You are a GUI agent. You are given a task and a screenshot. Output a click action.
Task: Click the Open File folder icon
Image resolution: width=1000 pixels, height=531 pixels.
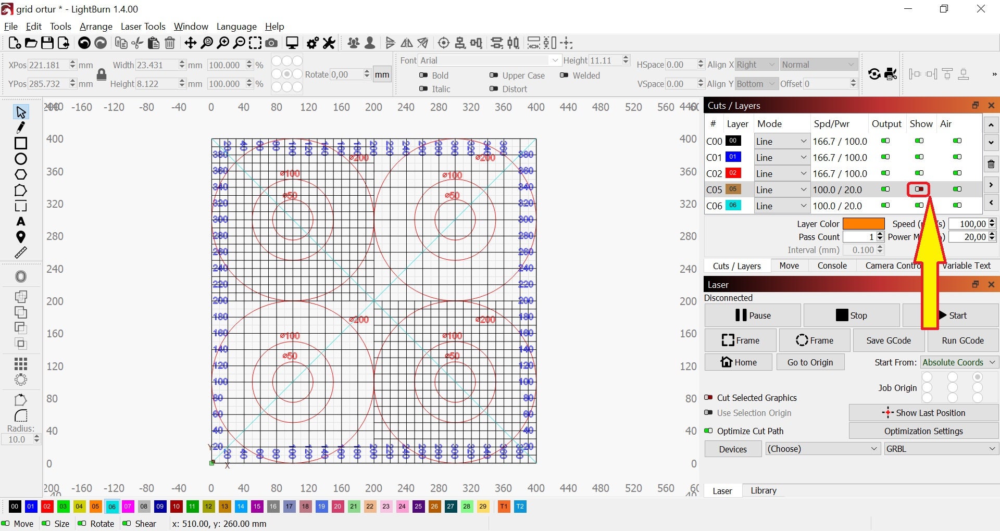(x=31, y=43)
